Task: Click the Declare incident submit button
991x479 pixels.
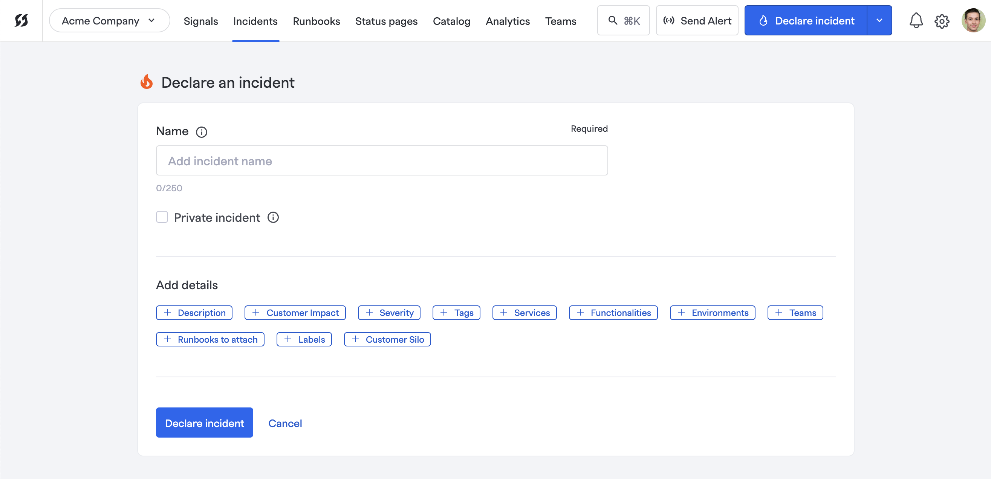Action: tap(204, 422)
